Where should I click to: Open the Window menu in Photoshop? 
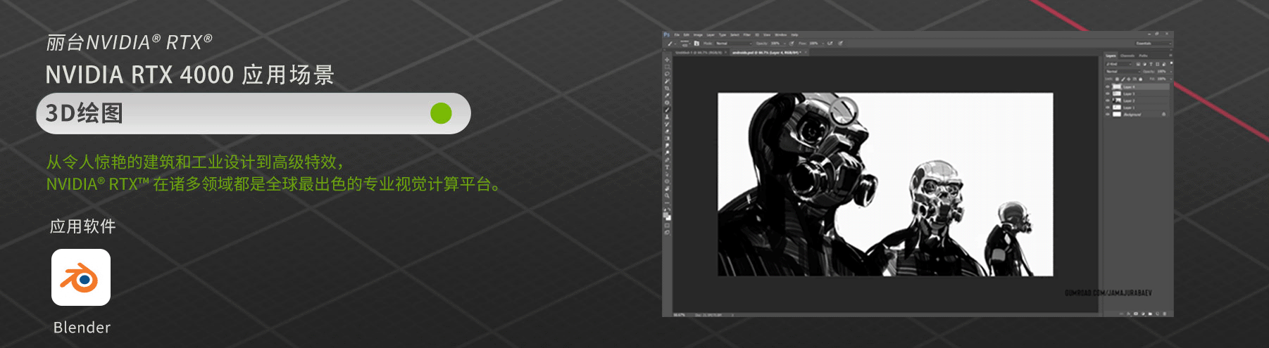click(x=781, y=34)
